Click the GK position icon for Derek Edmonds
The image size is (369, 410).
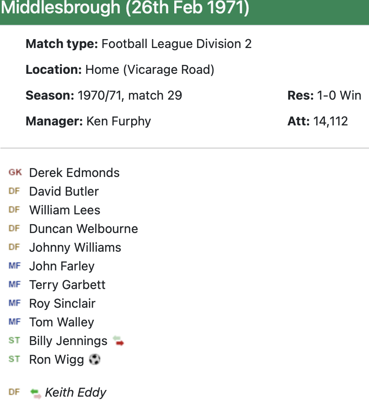(15, 173)
